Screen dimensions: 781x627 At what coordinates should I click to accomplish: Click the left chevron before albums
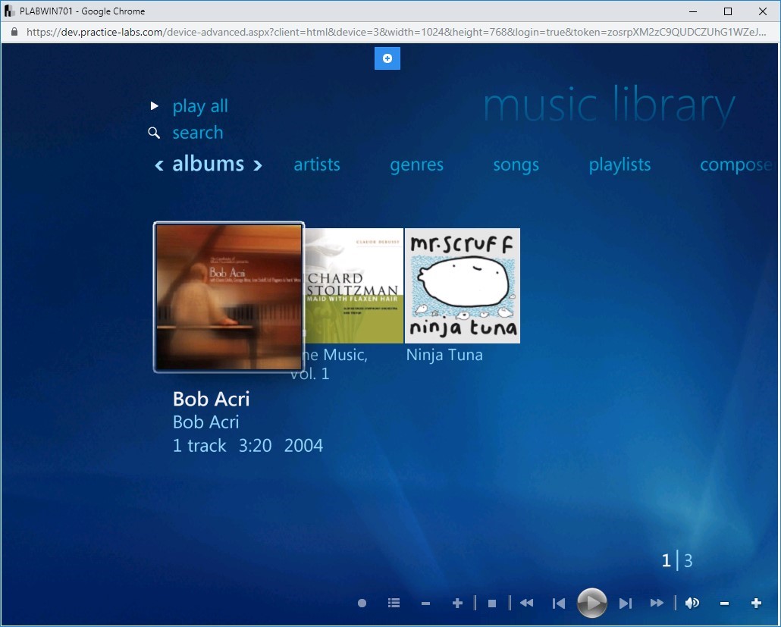click(159, 165)
